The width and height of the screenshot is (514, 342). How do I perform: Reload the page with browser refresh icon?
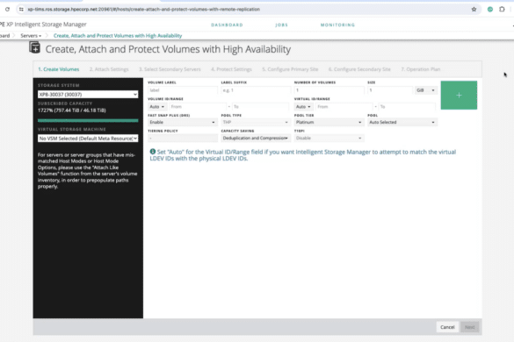point(7,9)
